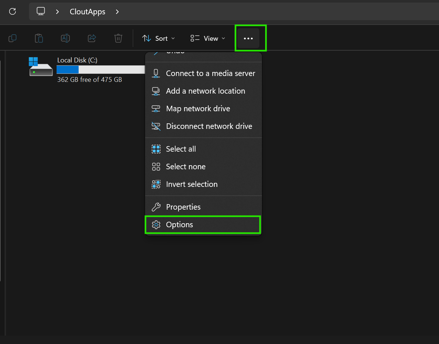The width and height of the screenshot is (439, 344).
Task: Choose Map network drive
Action: click(198, 108)
